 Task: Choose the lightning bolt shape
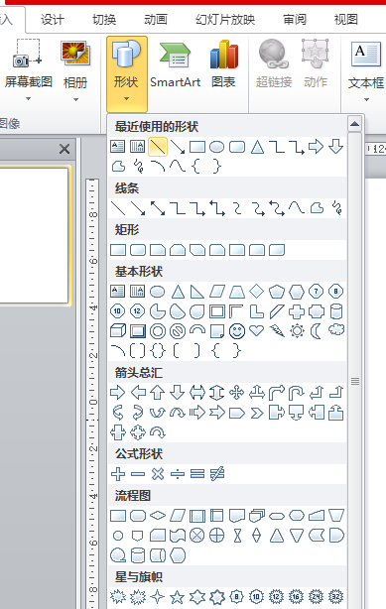tap(277, 331)
